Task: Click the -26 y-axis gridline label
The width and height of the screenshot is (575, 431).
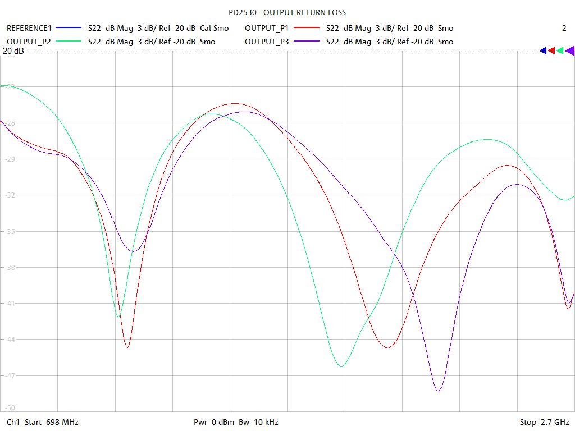Action: click(x=10, y=123)
